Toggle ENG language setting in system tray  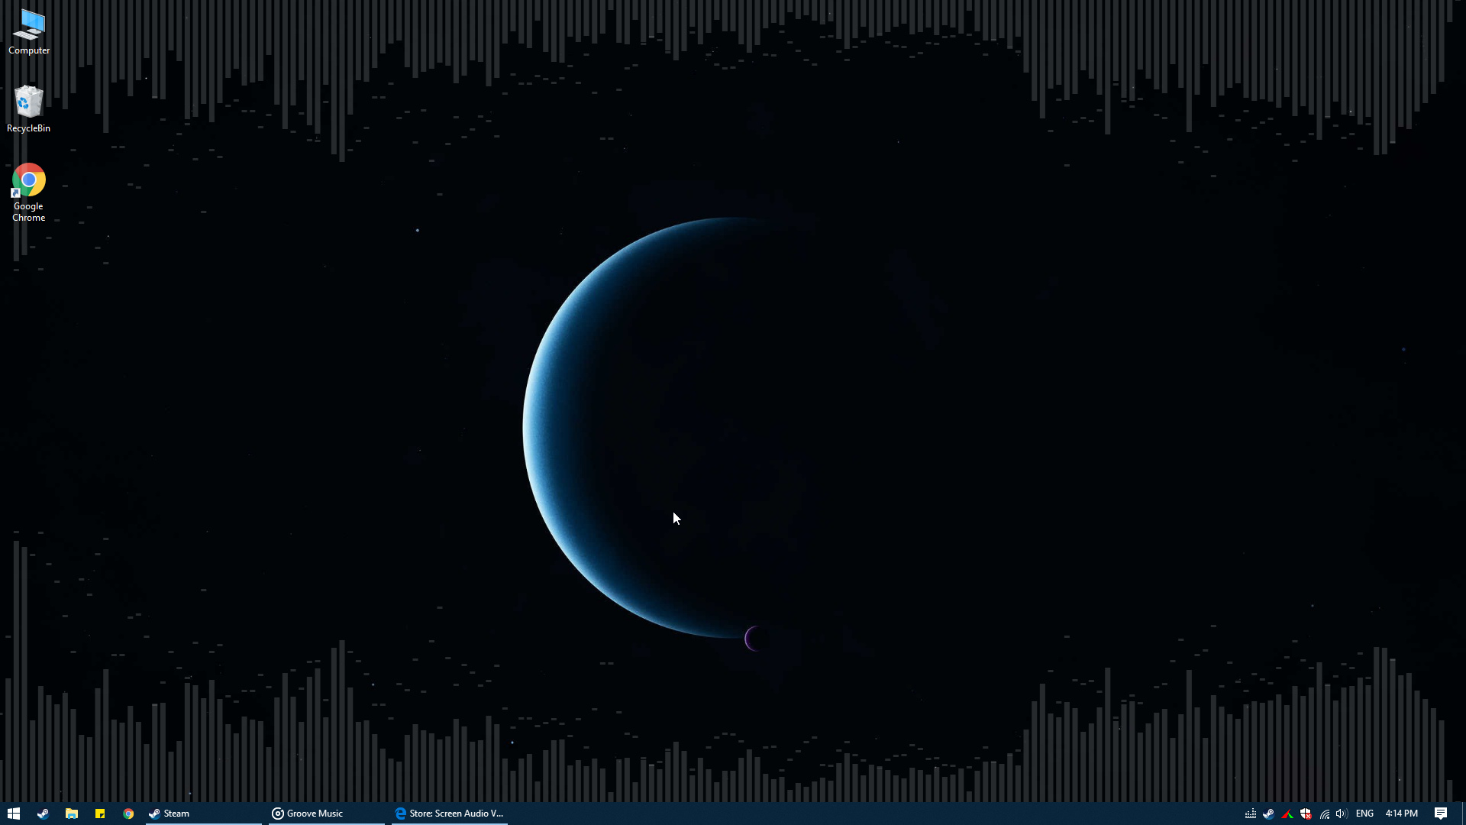tap(1364, 813)
